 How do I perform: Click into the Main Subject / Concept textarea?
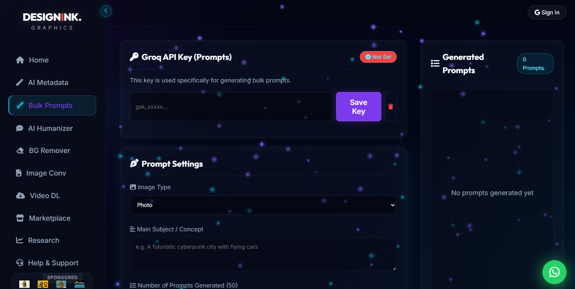(x=263, y=254)
